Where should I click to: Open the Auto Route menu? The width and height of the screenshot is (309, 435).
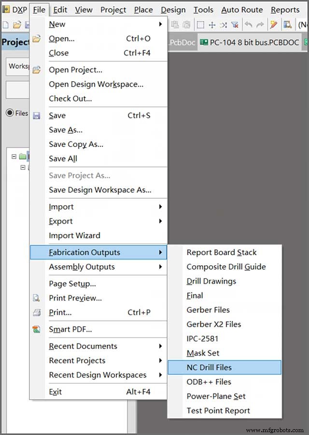click(242, 10)
